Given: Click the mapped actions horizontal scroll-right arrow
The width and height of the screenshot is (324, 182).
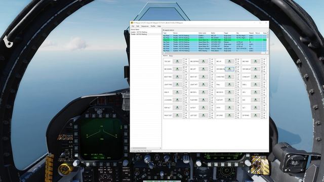Looking at the screenshot, I should pyautogui.click(x=265, y=53).
